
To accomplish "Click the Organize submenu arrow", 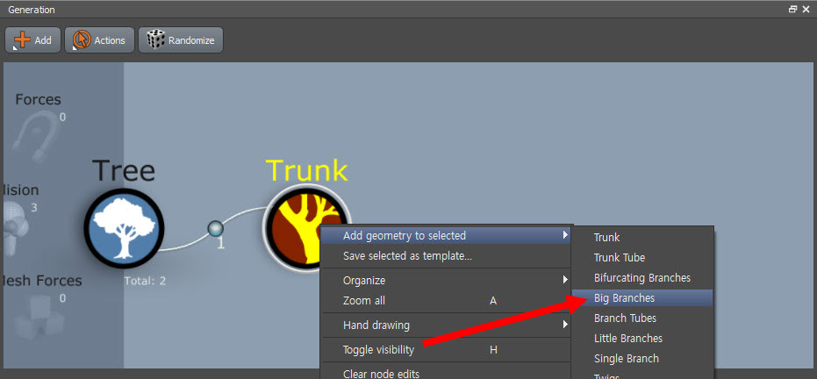I will [565, 280].
